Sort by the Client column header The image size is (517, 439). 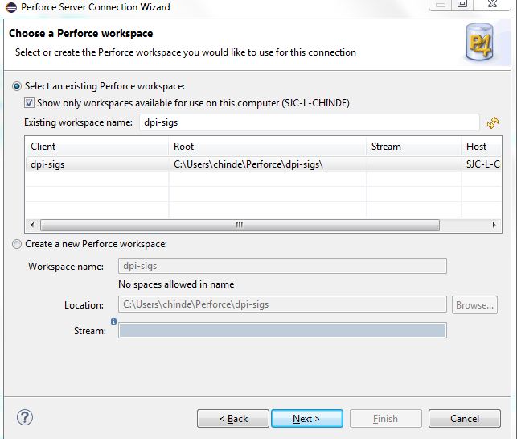[x=97, y=147]
